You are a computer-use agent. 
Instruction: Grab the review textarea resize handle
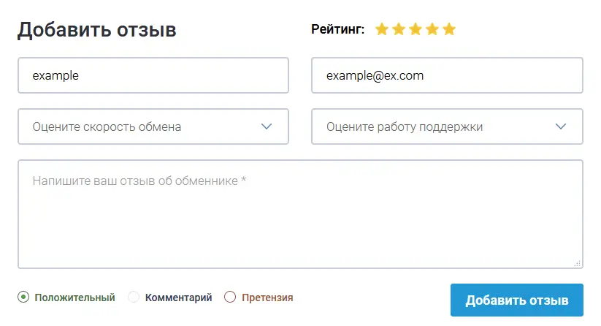(x=577, y=262)
